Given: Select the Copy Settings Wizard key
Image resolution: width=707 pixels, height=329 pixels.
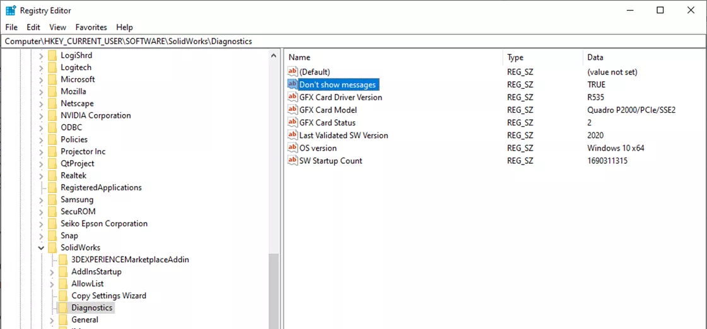Looking at the screenshot, I should [x=108, y=296].
